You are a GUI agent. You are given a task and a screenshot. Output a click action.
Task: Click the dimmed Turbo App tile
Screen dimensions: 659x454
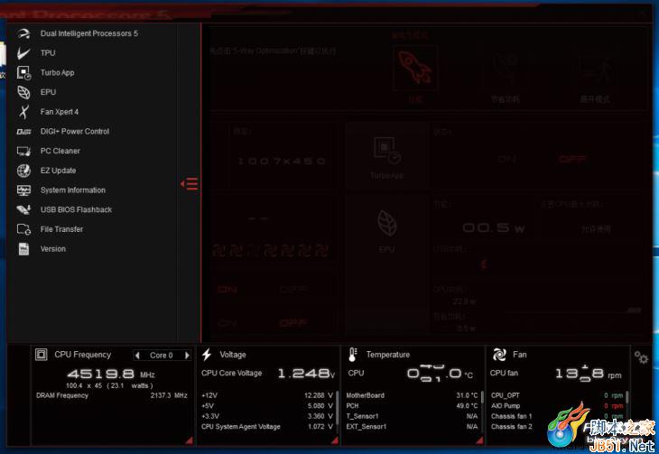click(x=386, y=157)
